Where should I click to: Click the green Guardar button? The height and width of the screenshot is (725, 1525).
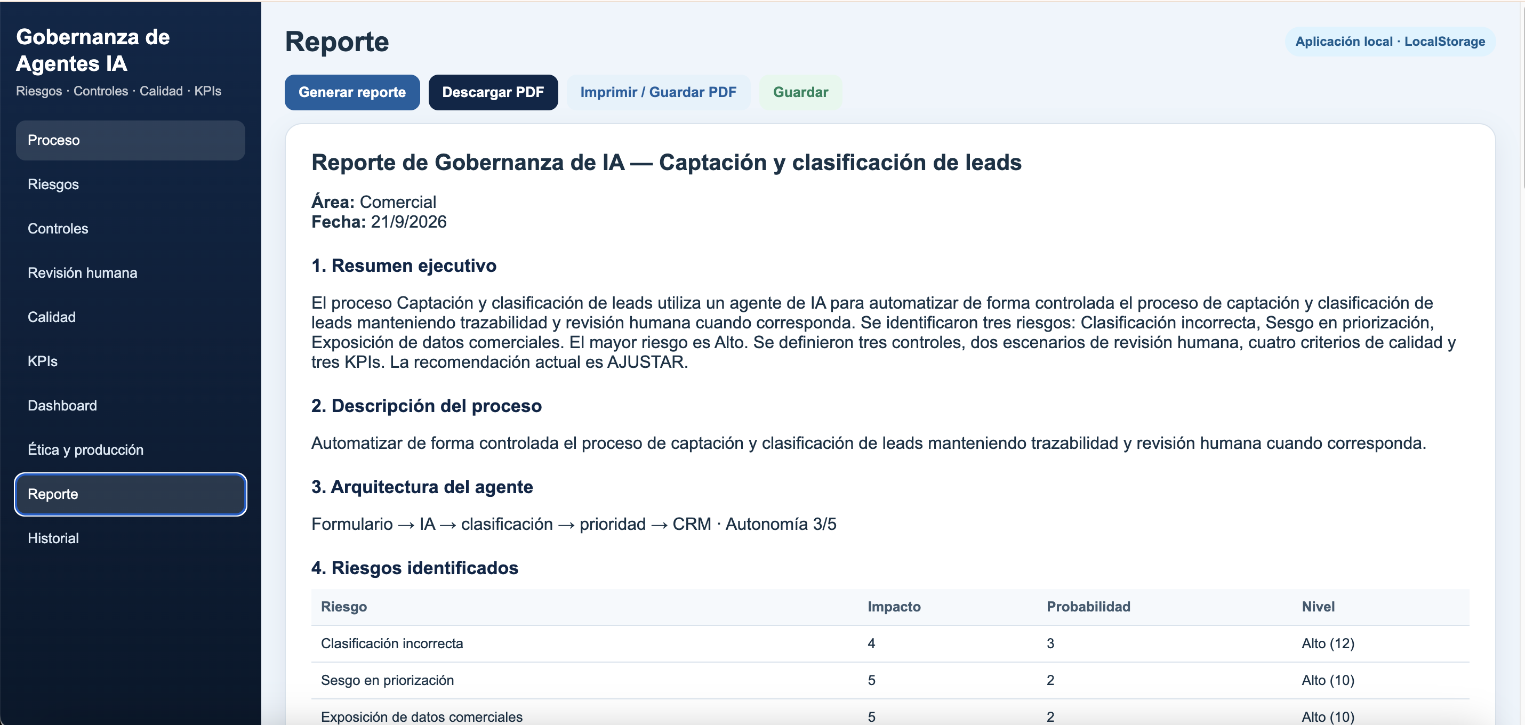click(x=800, y=92)
